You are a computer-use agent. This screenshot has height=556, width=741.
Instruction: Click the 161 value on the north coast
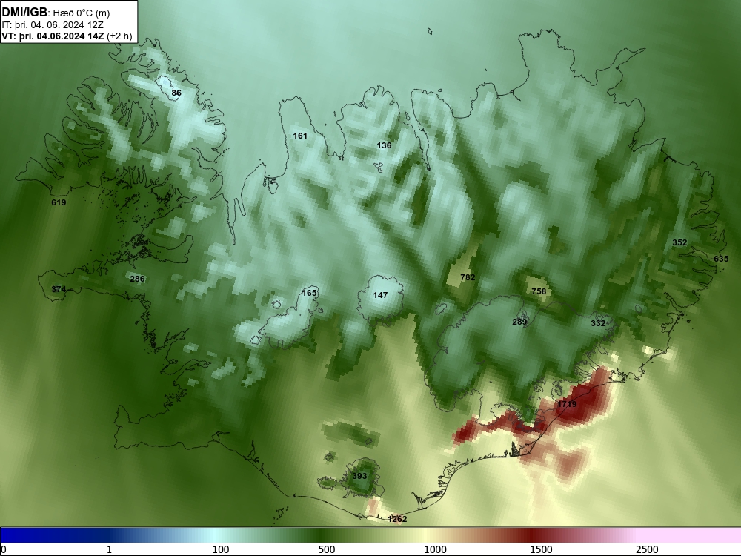(x=300, y=136)
